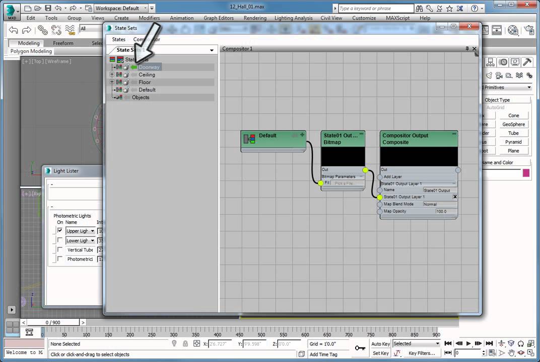Expand the Floor state tree node
This screenshot has width=540, height=362.
pos(112,82)
